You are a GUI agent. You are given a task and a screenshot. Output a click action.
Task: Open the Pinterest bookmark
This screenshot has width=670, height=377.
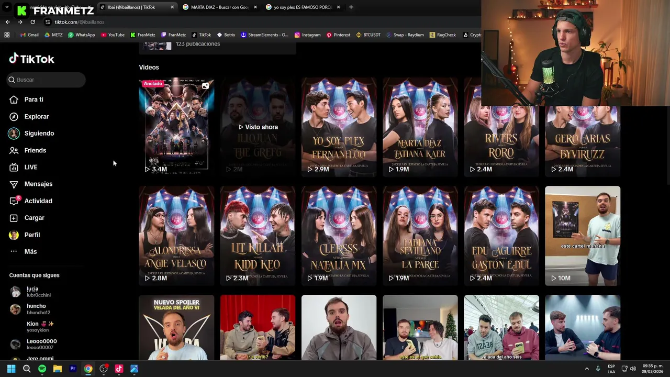(x=338, y=35)
